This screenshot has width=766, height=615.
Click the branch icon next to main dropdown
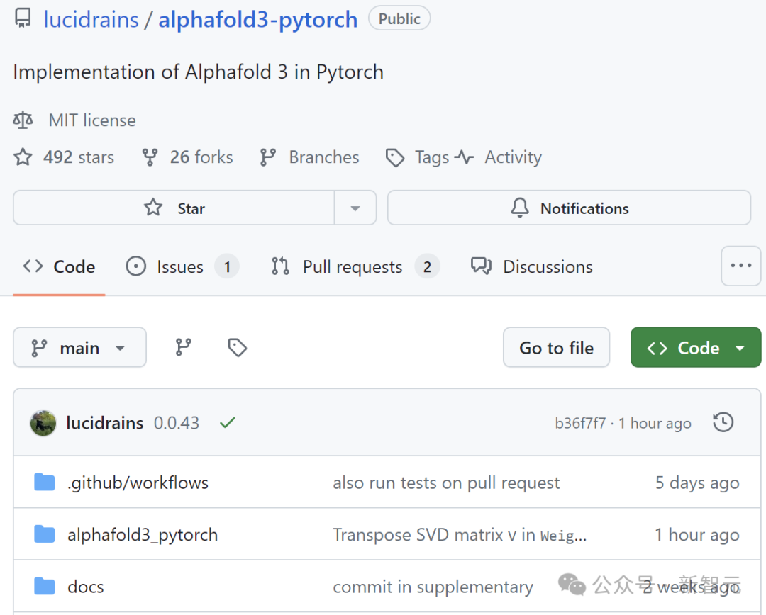point(183,347)
